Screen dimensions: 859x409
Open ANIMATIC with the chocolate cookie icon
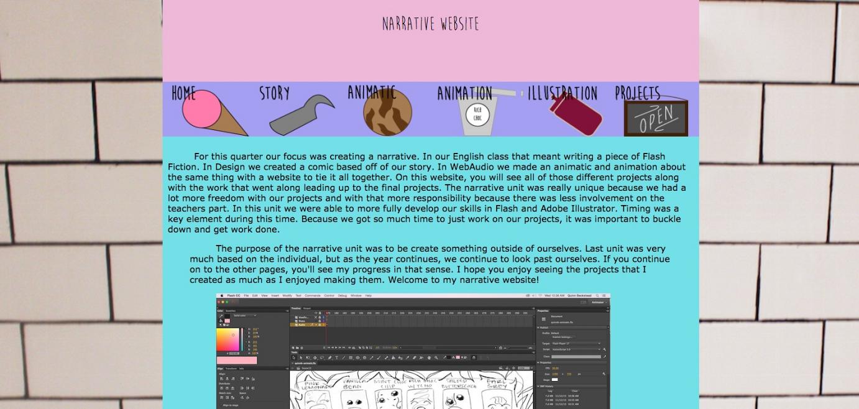(x=380, y=110)
